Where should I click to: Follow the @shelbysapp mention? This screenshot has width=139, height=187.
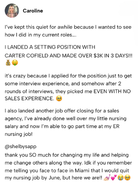pyautogui.click(x=20, y=147)
